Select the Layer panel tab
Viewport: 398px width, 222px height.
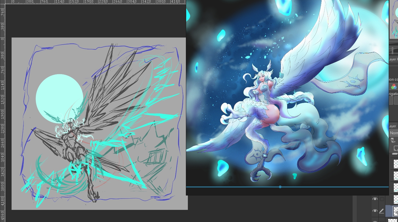coord(393,126)
